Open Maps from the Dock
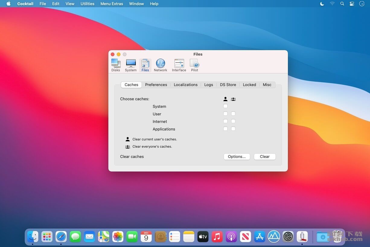The height and width of the screenshot is (247, 370). [104, 237]
